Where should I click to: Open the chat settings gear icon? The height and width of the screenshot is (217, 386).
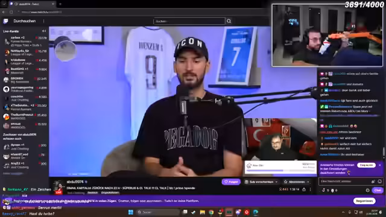[367, 190]
